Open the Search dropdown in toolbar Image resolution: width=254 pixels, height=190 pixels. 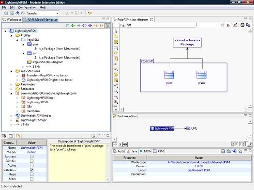(57, 13)
